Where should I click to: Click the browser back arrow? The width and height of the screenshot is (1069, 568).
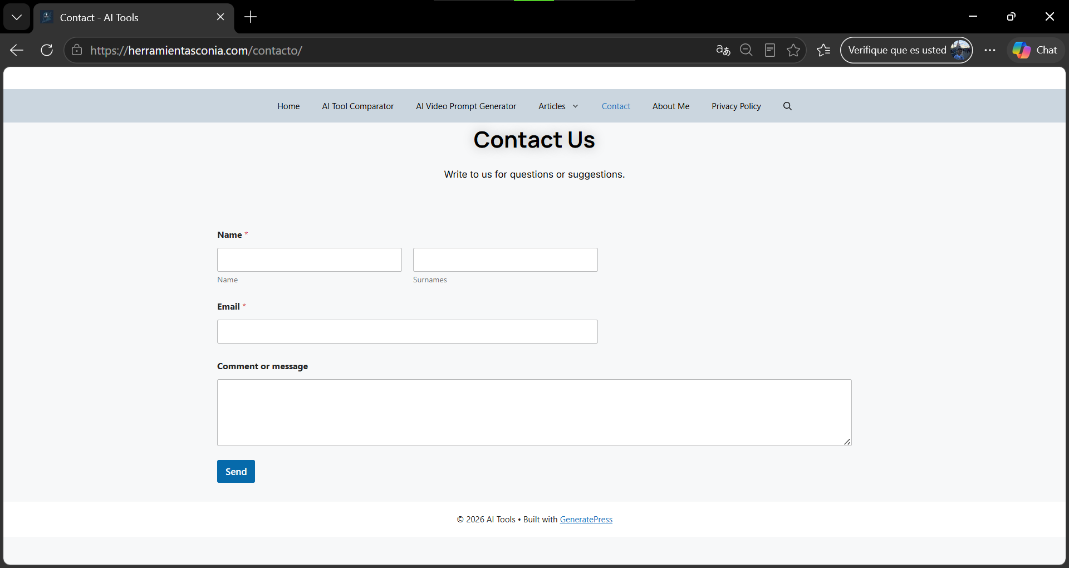tap(17, 50)
